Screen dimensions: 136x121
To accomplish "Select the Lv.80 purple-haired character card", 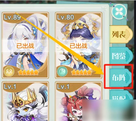I will [79, 45].
